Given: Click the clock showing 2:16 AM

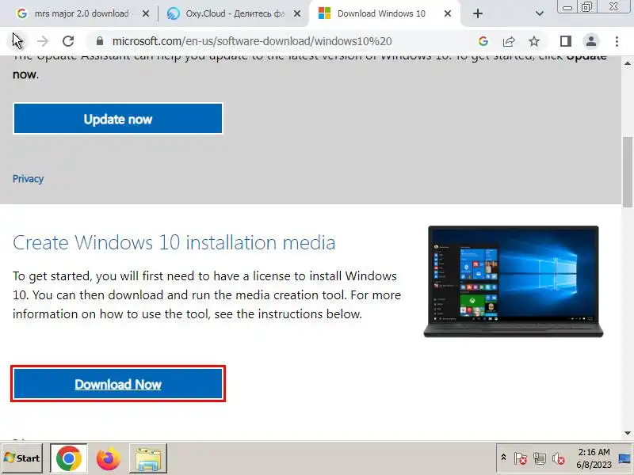Looking at the screenshot, I should tap(594, 458).
